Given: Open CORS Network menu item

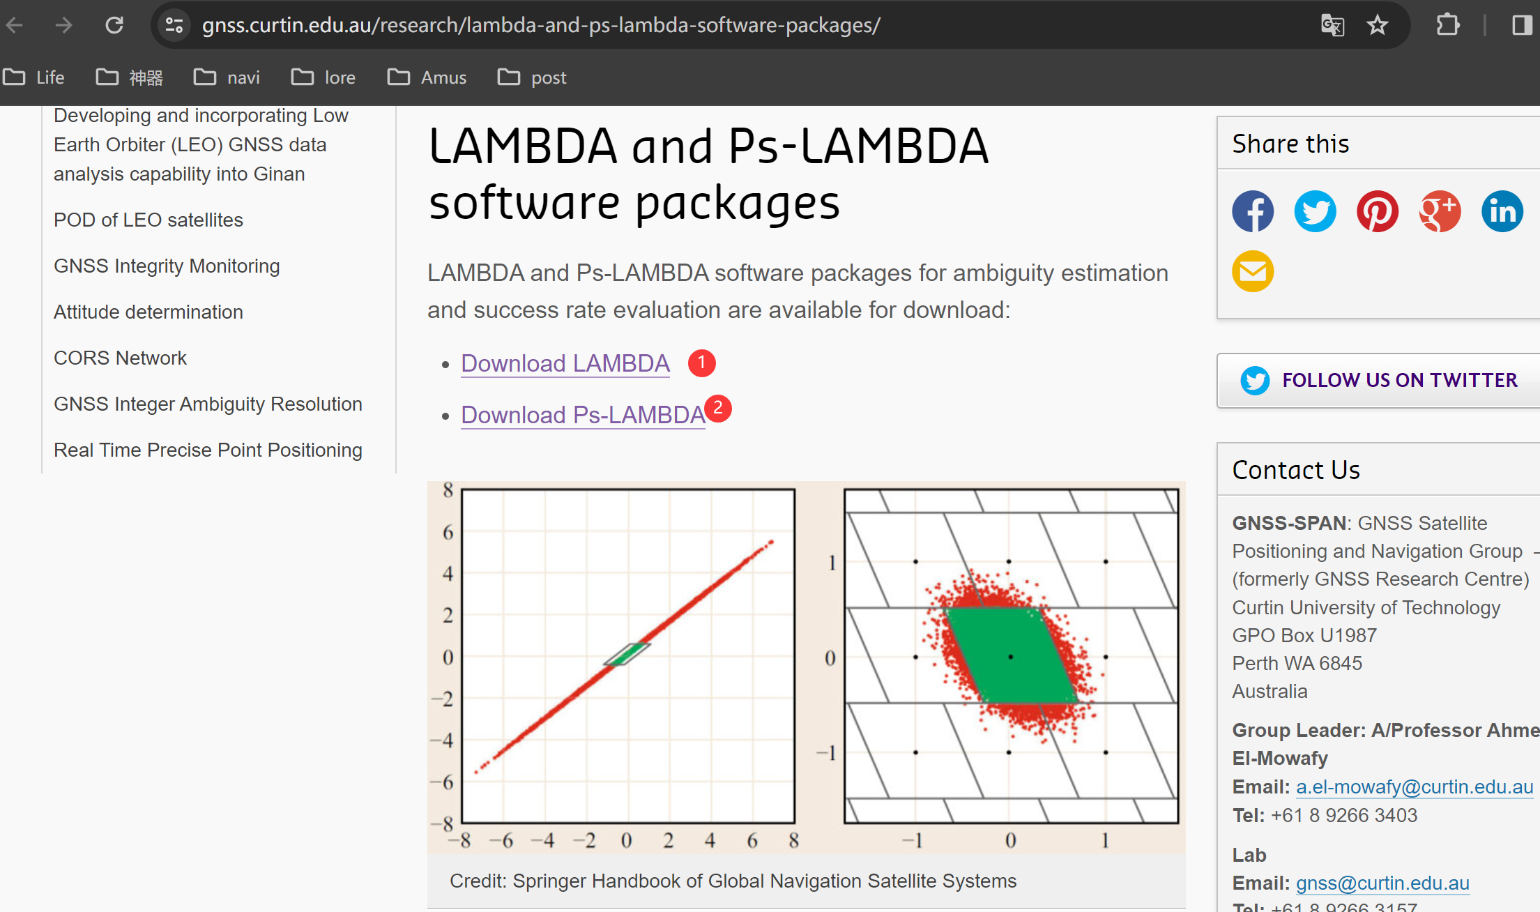Looking at the screenshot, I should [120, 358].
